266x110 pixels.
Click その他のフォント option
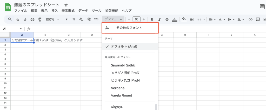130,28
